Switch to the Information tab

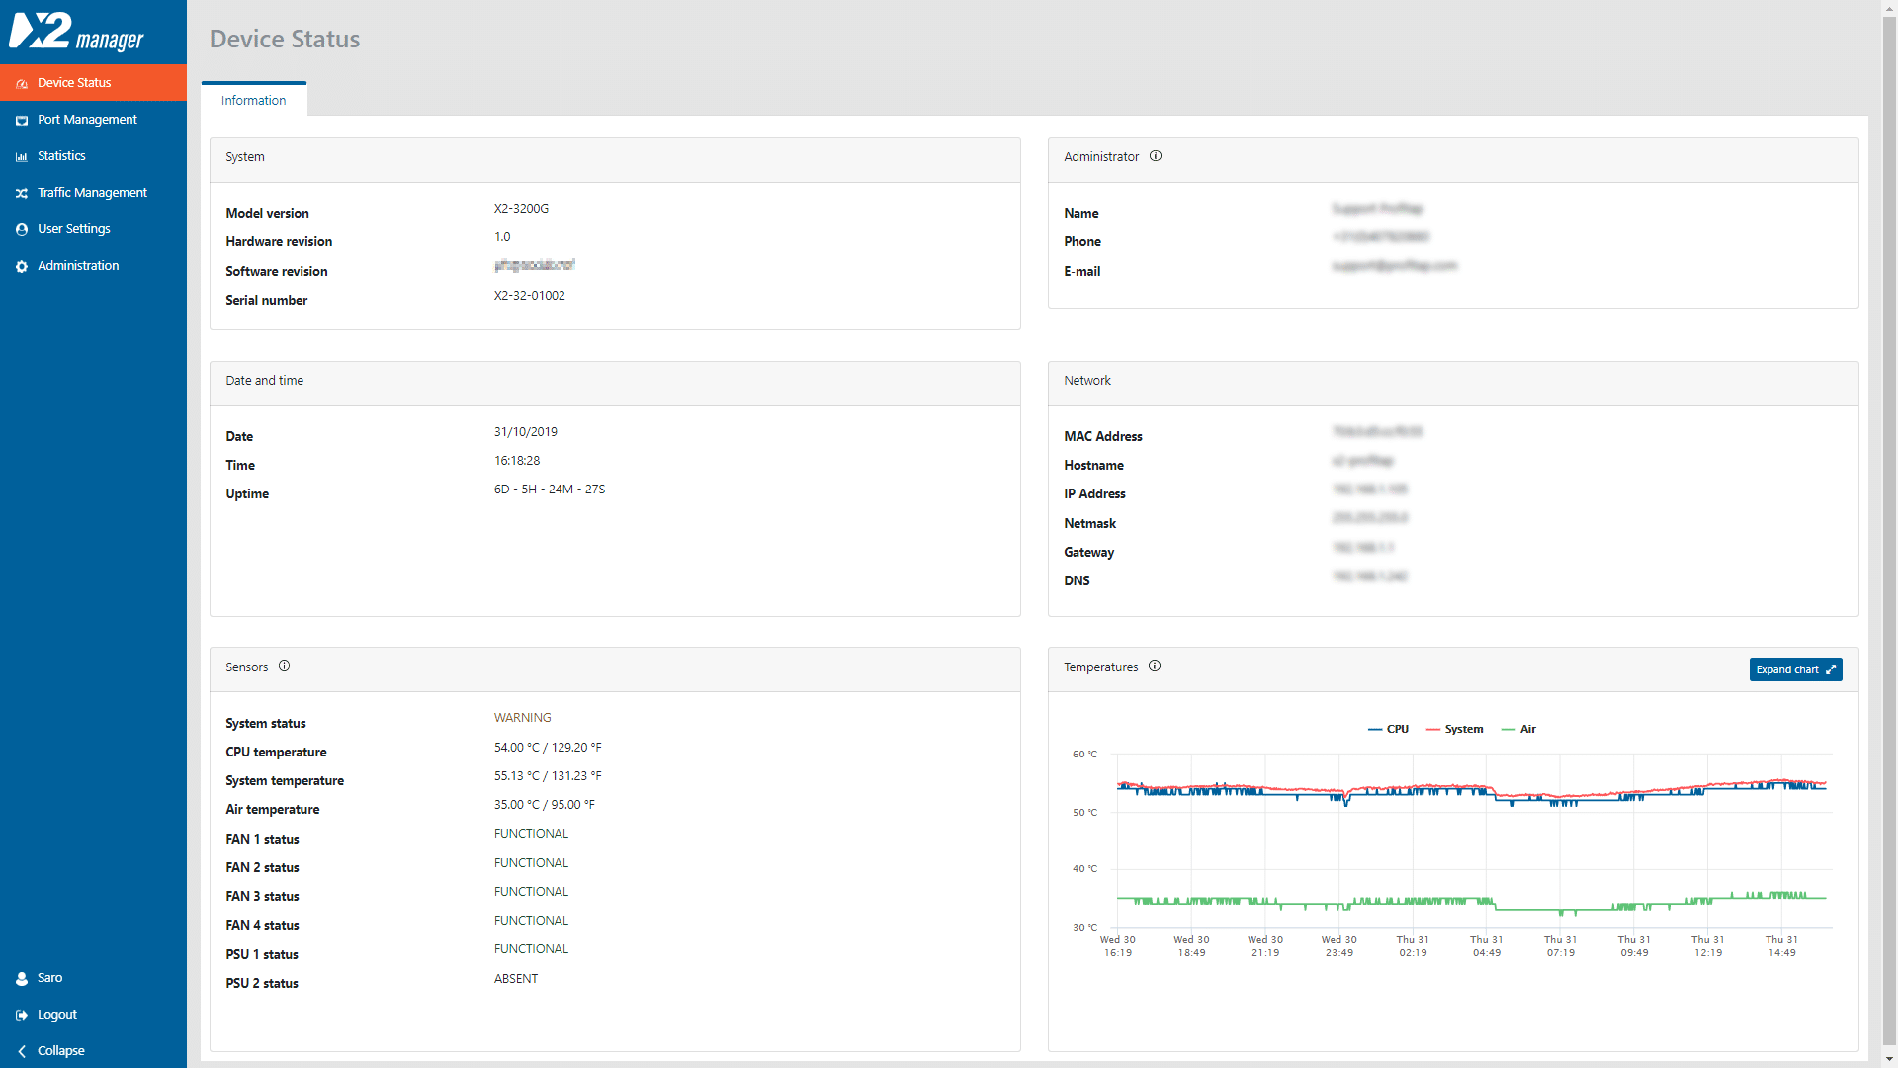(253, 100)
